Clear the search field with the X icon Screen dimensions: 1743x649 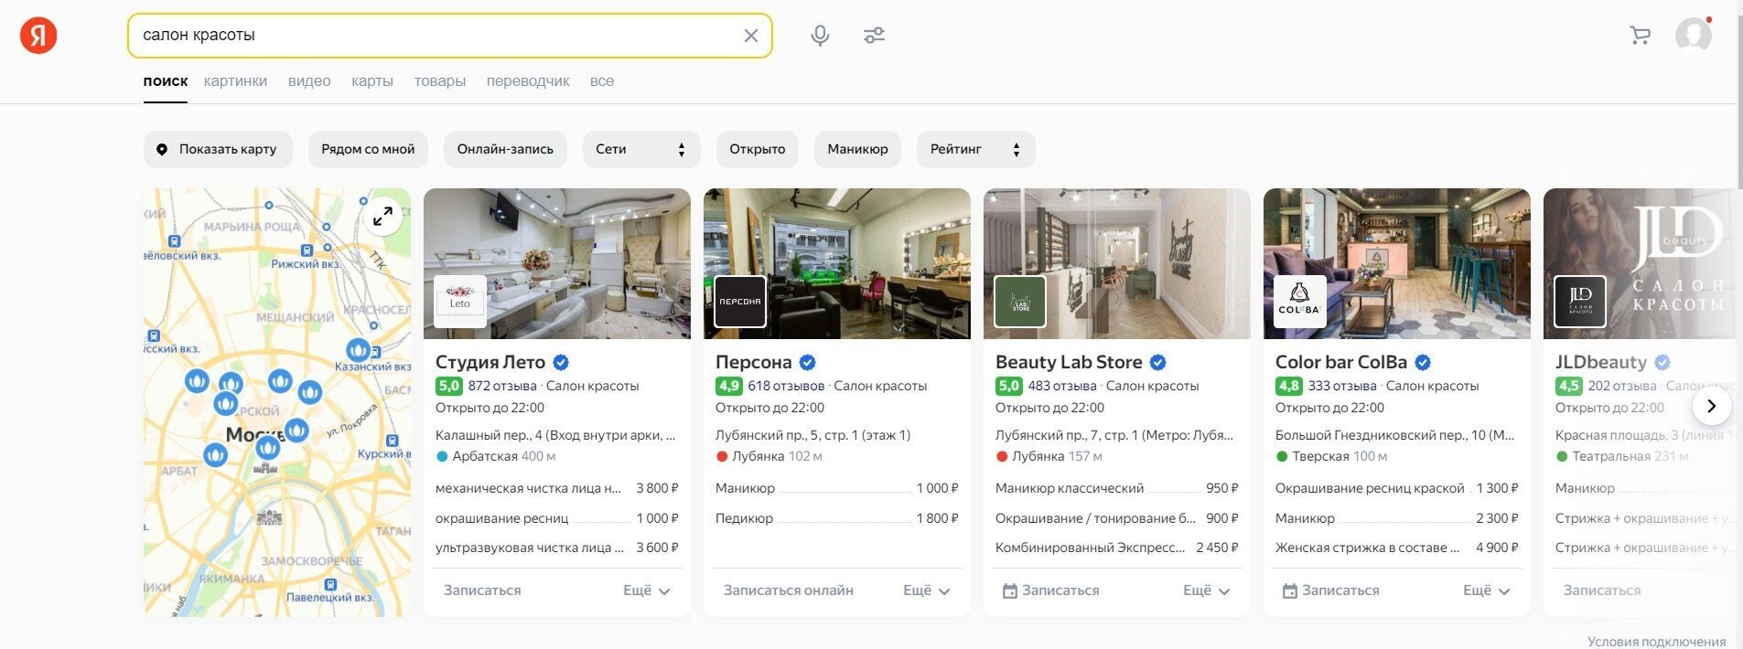750,36
